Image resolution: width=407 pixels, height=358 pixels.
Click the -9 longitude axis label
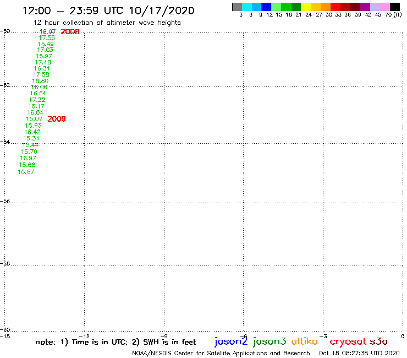[164, 337]
